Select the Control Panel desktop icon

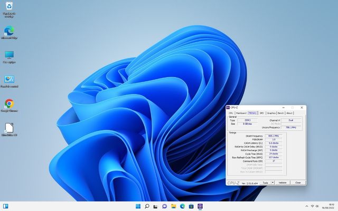[x=9, y=81]
